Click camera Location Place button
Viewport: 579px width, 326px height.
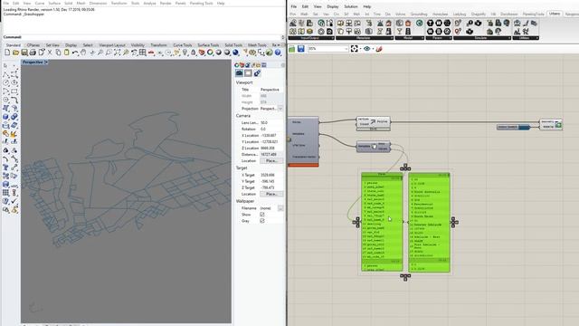tap(271, 161)
